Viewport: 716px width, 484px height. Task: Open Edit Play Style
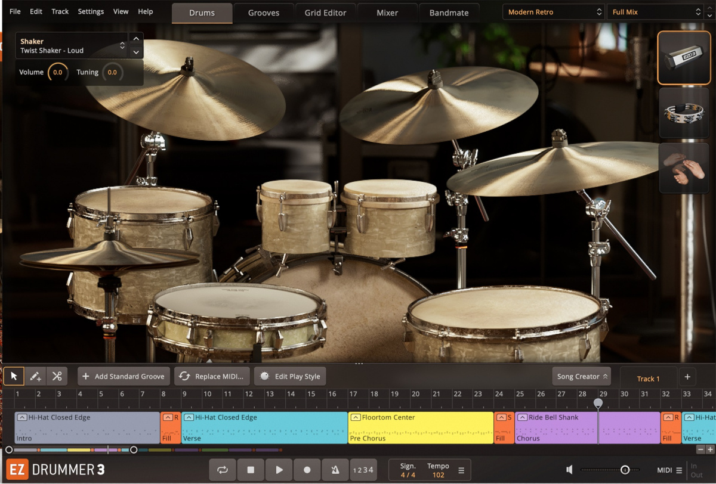click(290, 376)
